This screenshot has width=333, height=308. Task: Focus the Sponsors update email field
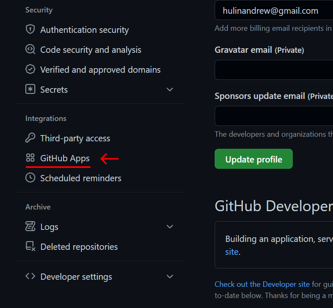point(274,116)
